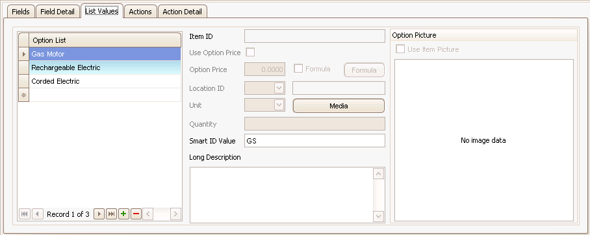Add new option with green plus
Screen dimensions: 590x235
[x=123, y=214]
